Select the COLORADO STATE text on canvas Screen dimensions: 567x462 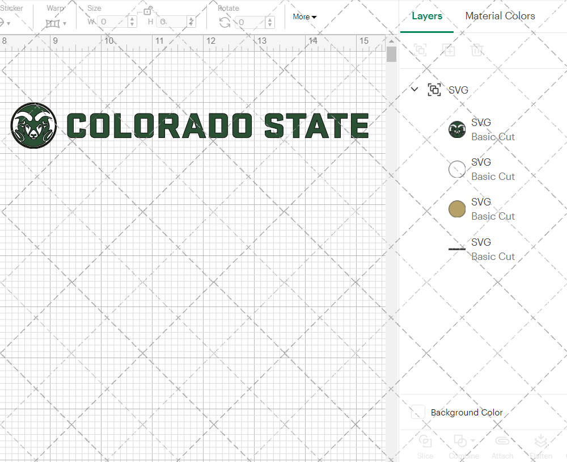[x=218, y=125]
